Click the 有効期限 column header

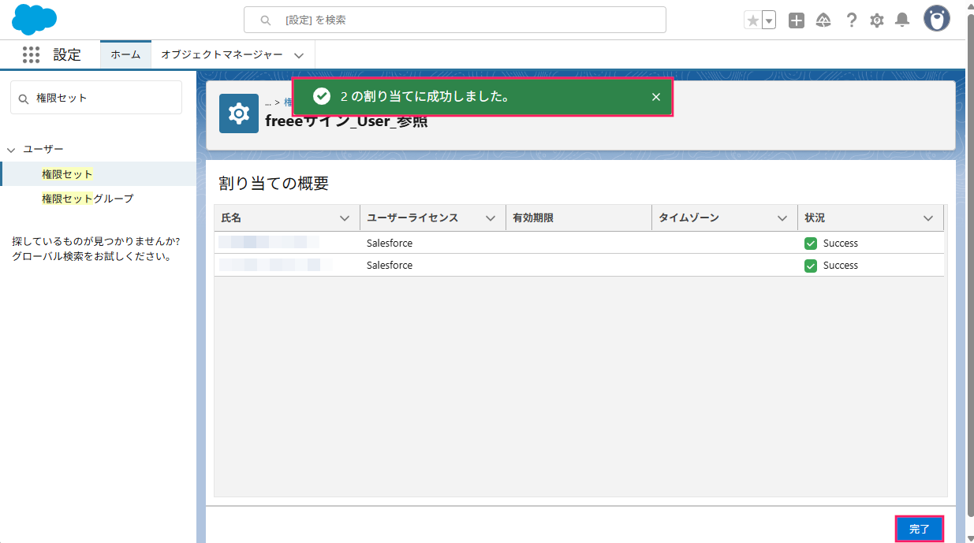(x=579, y=218)
